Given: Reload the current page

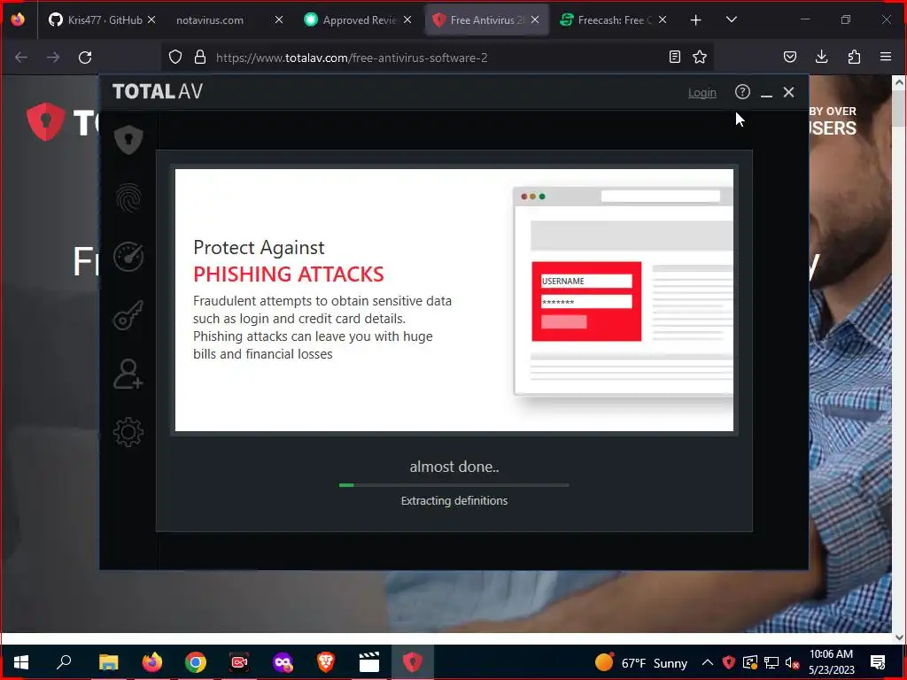Looking at the screenshot, I should click(x=85, y=58).
